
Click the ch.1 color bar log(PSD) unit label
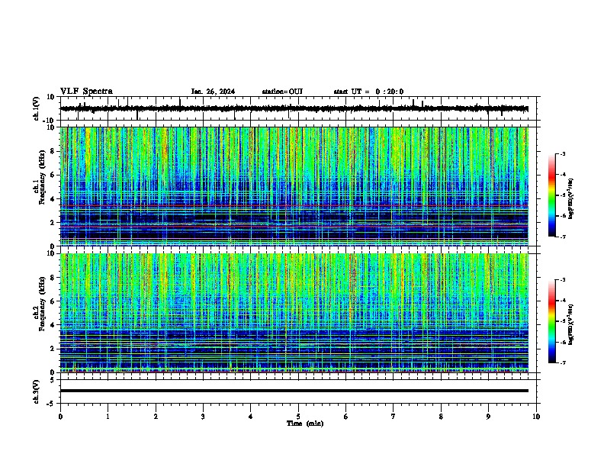click(x=571, y=198)
